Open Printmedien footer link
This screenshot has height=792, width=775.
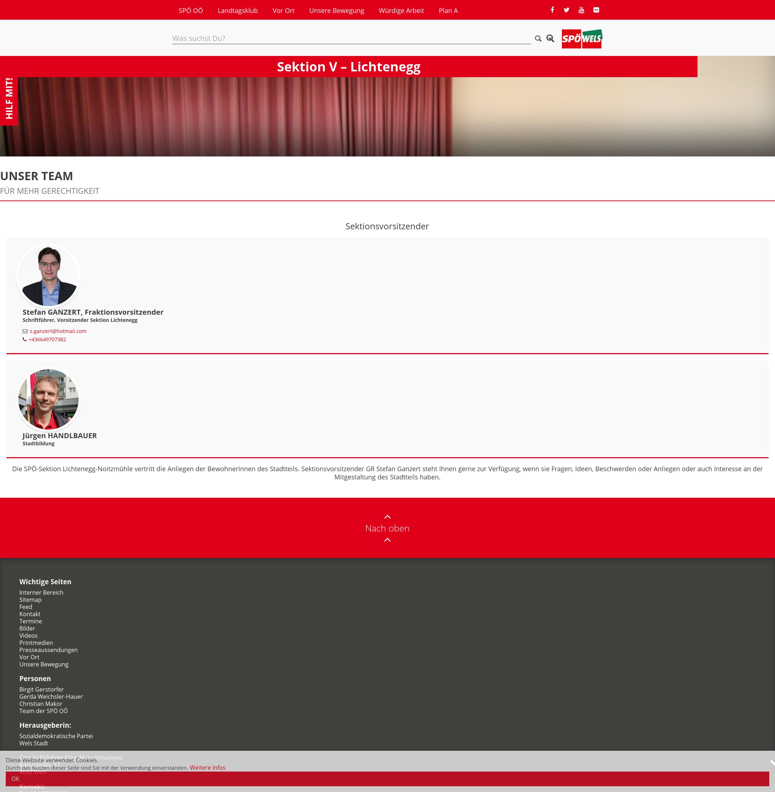36,643
